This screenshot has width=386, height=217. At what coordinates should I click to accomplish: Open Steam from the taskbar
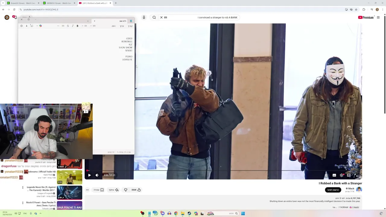[189, 213]
